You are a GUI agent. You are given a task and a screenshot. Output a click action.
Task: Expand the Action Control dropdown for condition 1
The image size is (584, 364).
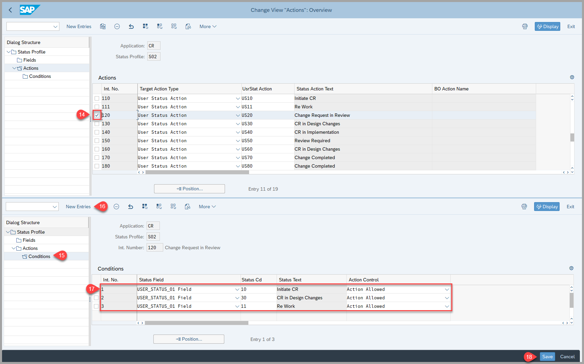447,290
